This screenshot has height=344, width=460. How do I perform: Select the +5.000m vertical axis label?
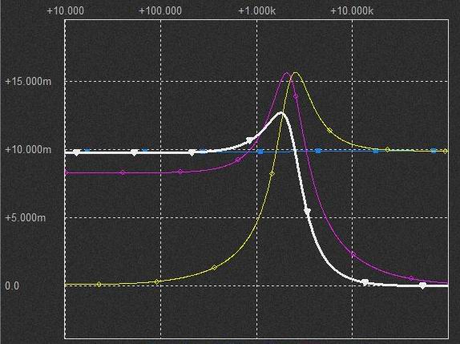[x=26, y=217]
